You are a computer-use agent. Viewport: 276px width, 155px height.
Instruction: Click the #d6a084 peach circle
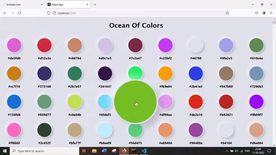point(256,130)
